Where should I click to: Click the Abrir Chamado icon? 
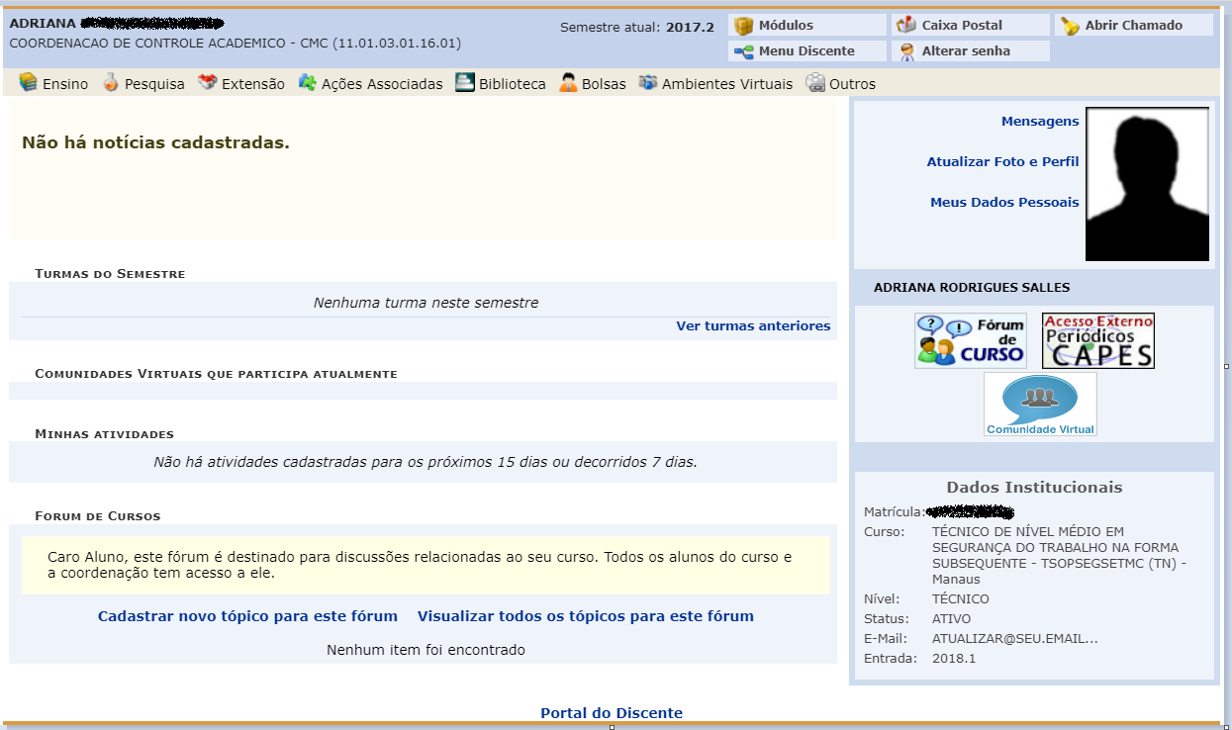[x=1071, y=26]
